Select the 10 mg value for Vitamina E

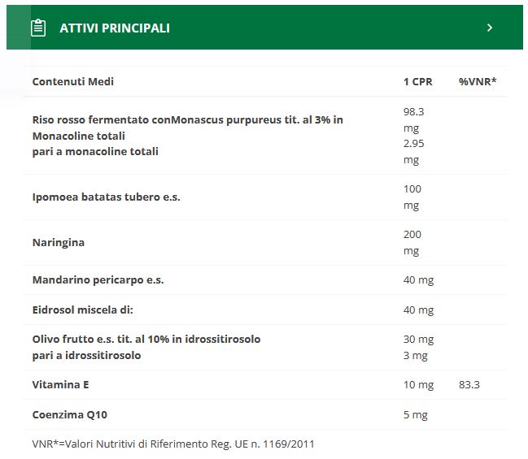tap(418, 384)
